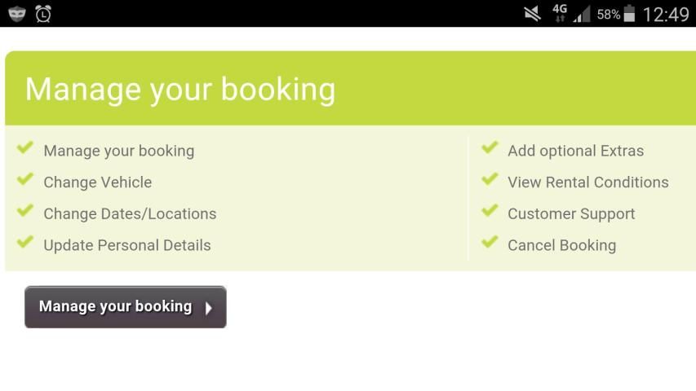
Task: Tap the 4G network indicator icon
Action: pos(560,13)
